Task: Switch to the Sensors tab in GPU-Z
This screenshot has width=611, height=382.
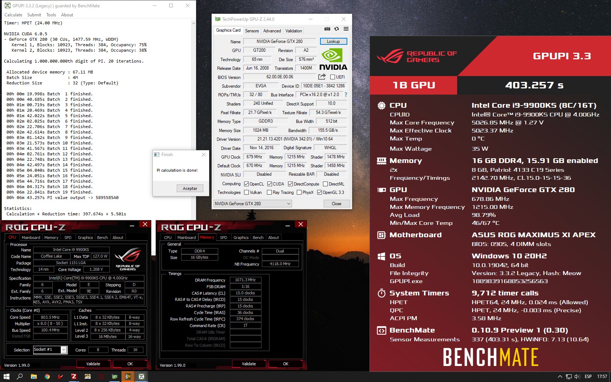Action: [252, 31]
